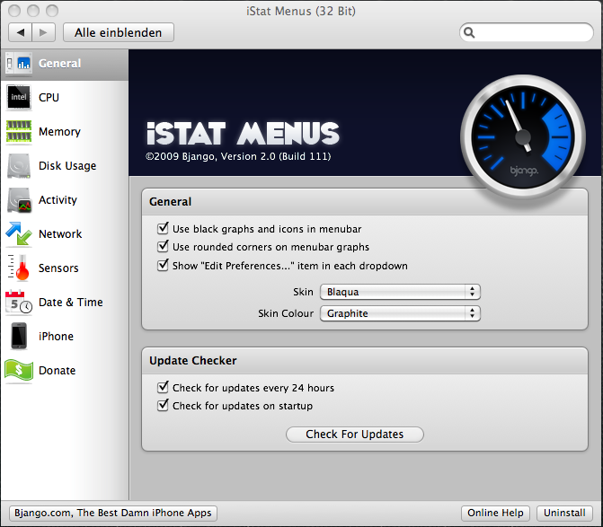The width and height of the screenshot is (603, 527).
Task: Disable black graphs and icons in menubar
Action: tap(164, 229)
